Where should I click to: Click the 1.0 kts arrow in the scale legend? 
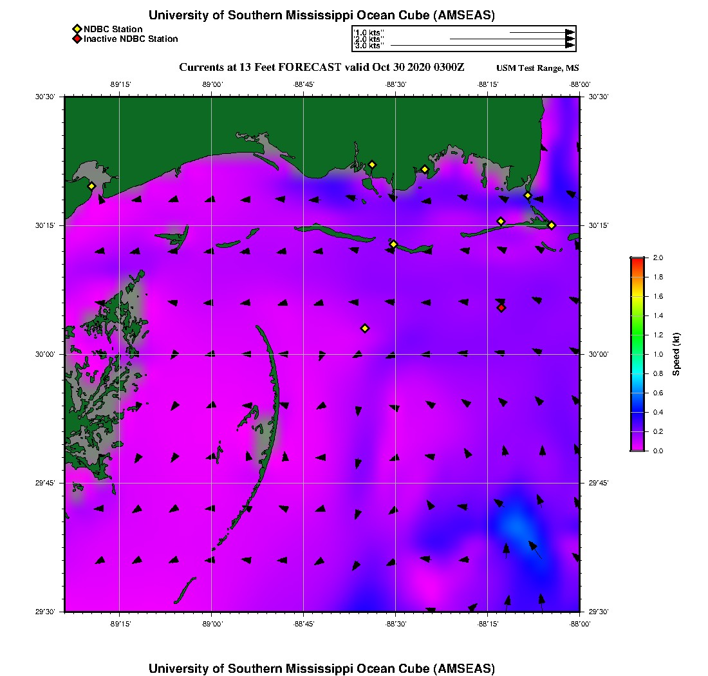coord(541,32)
